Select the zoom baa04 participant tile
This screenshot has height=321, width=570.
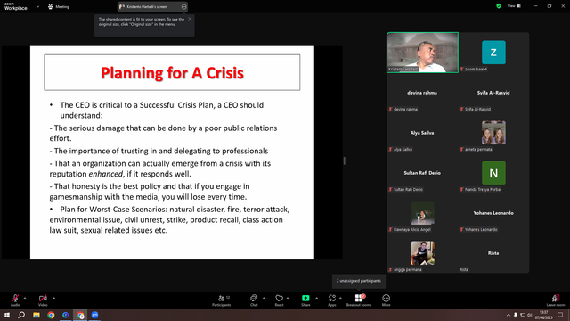(x=493, y=53)
